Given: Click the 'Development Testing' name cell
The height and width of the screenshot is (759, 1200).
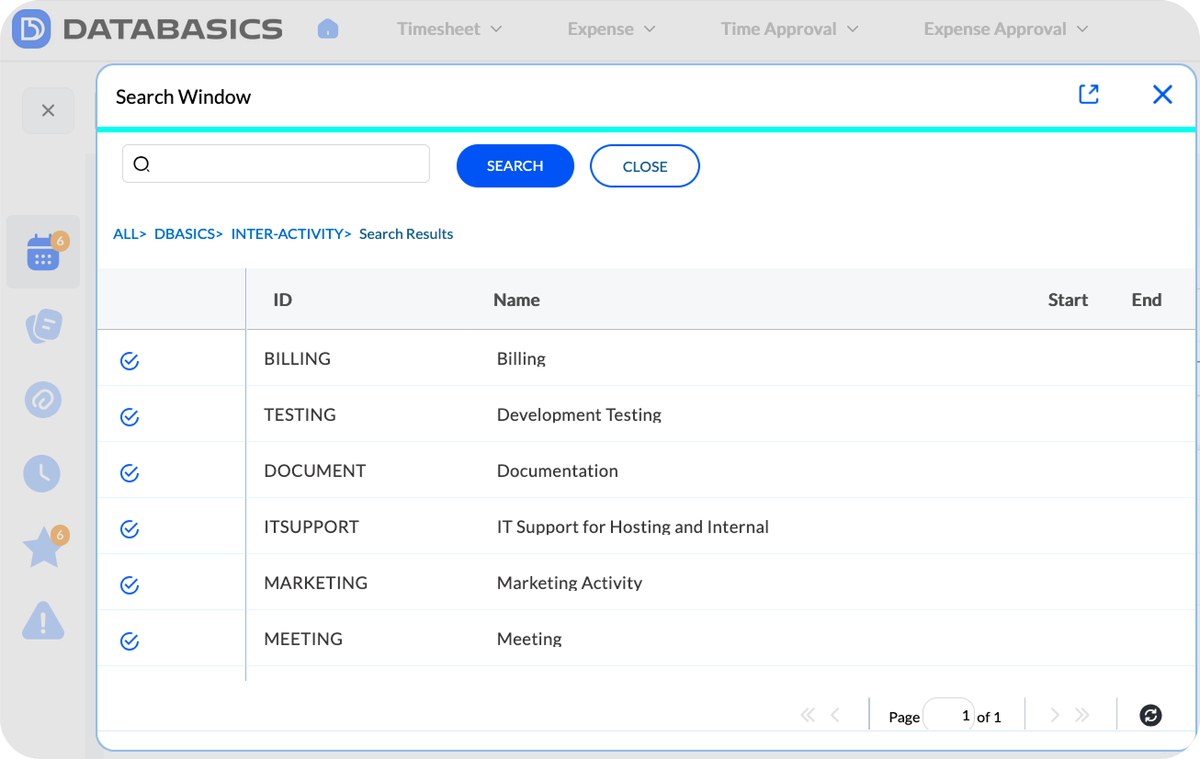Looking at the screenshot, I should (579, 414).
